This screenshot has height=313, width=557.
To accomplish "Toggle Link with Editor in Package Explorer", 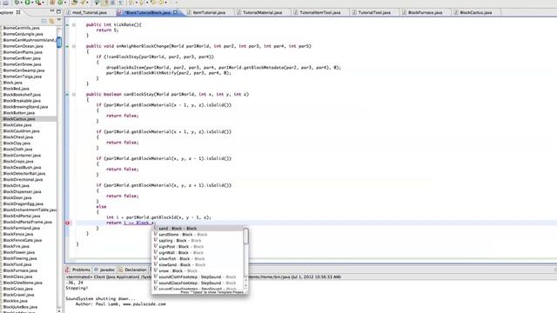I will coord(52,21).
